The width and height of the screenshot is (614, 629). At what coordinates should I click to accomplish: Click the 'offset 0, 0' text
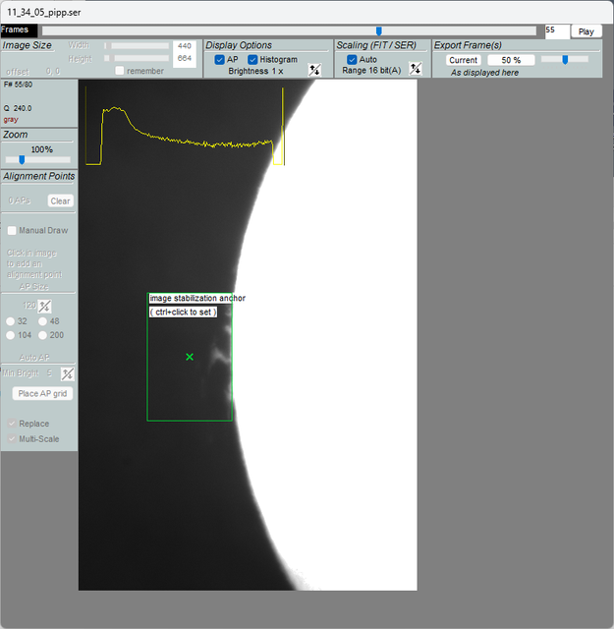(32, 72)
